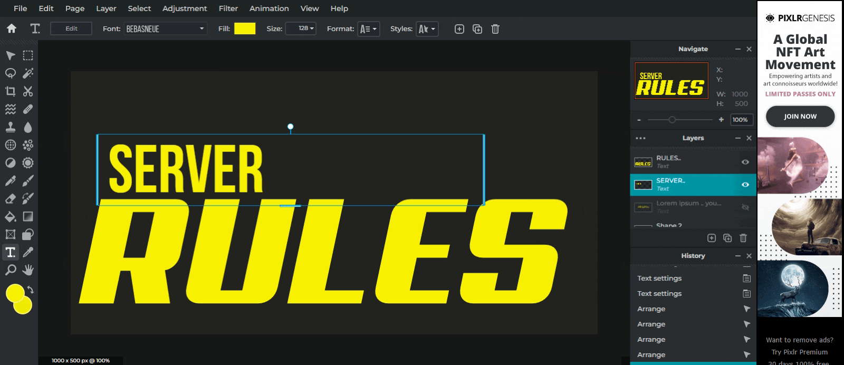Select the Hand pan tool
Viewport: 844px width, 365px height.
point(28,271)
